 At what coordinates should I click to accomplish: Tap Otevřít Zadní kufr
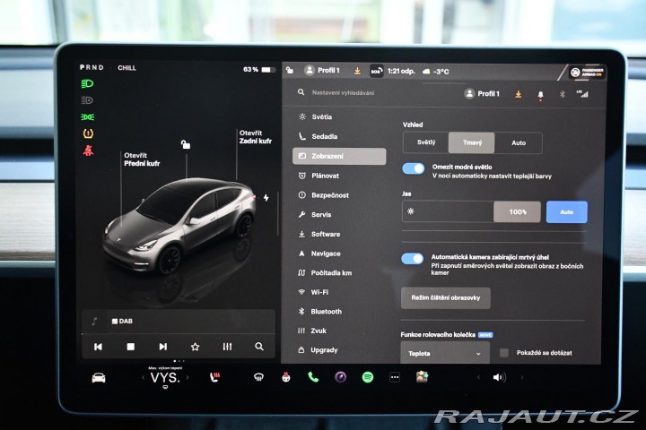tap(256, 137)
